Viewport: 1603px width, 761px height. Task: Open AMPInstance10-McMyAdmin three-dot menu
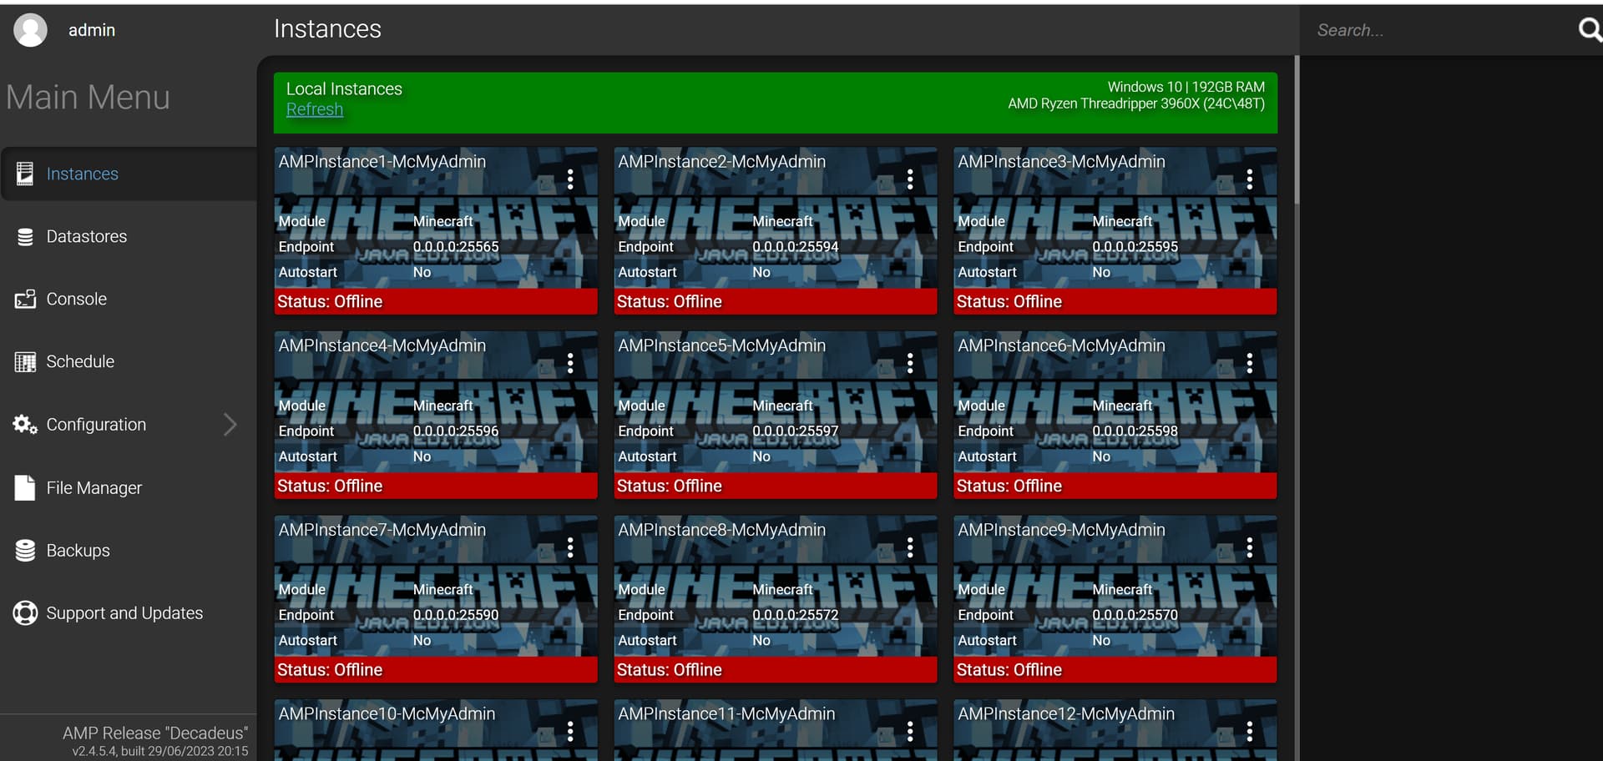[x=570, y=732]
